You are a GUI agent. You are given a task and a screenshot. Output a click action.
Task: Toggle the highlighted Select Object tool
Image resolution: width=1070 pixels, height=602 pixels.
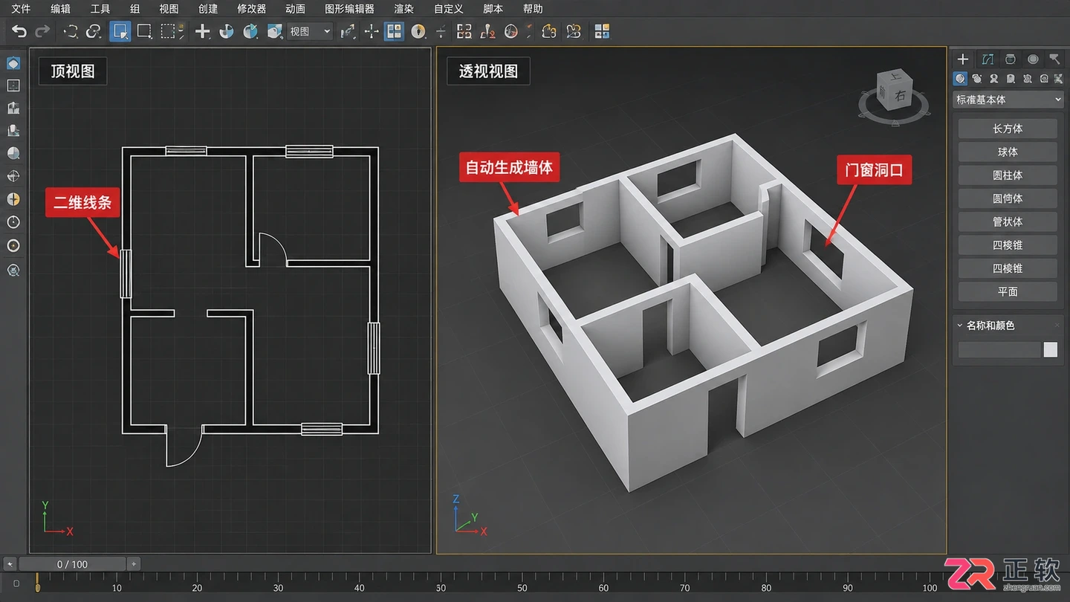[x=120, y=31]
